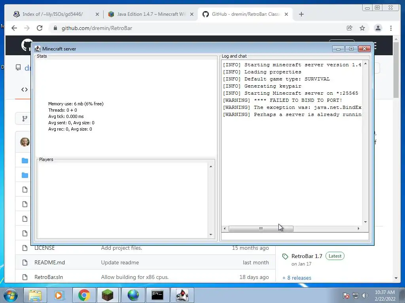Open Chrome's three-dot menu

coord(391,28)
